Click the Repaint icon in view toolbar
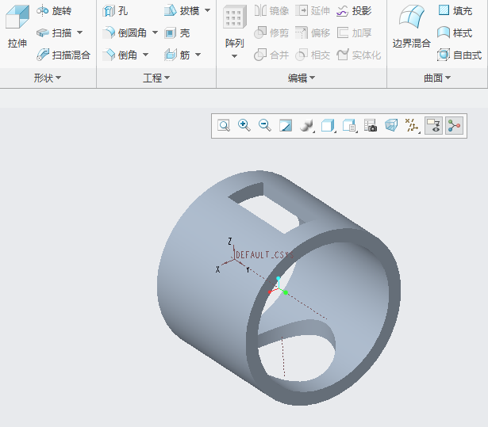 [286, 125]
